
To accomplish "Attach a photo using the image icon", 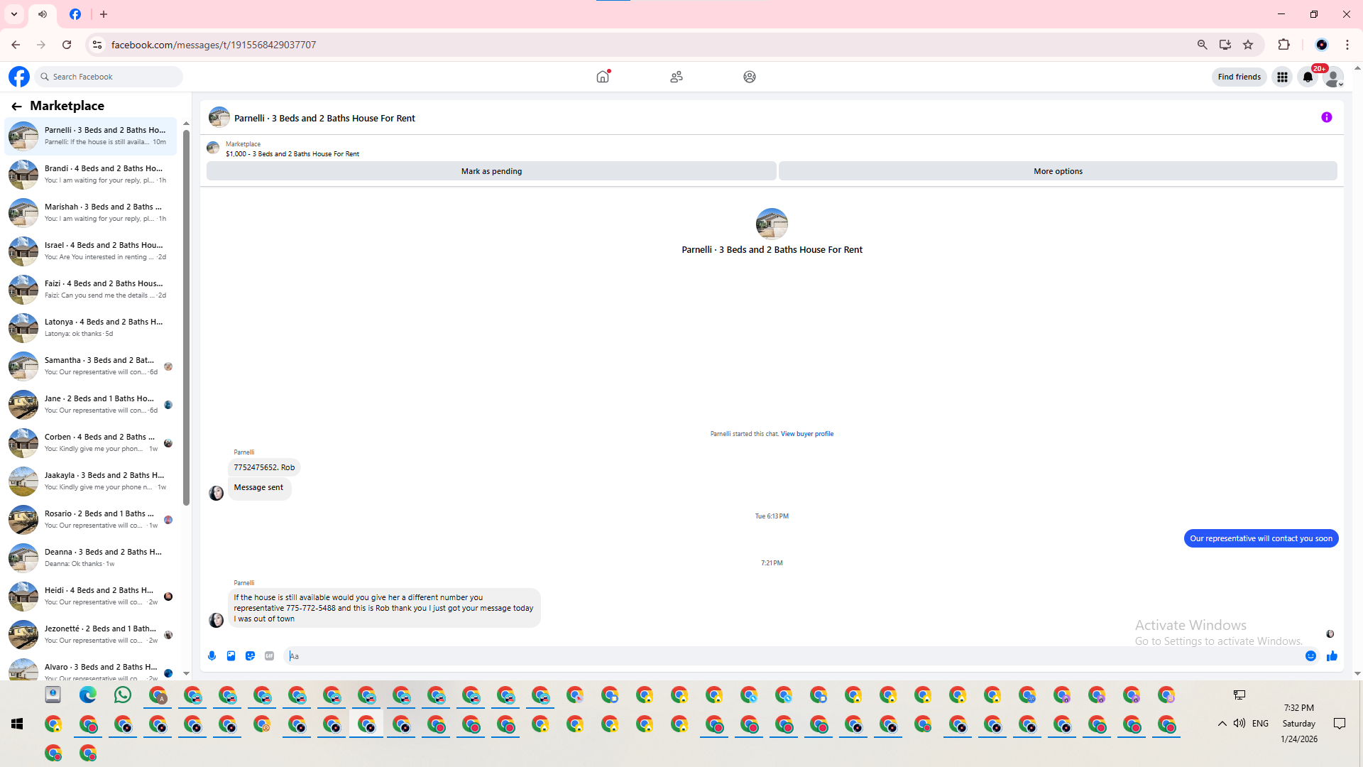I will coord(231,656).
